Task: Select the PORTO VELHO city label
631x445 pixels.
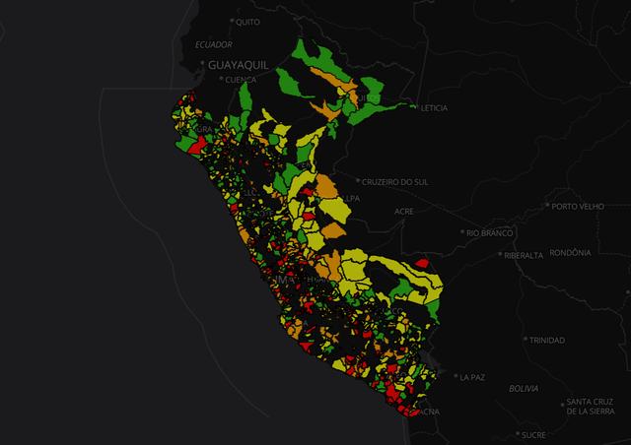Action: (x=578, y=206)
